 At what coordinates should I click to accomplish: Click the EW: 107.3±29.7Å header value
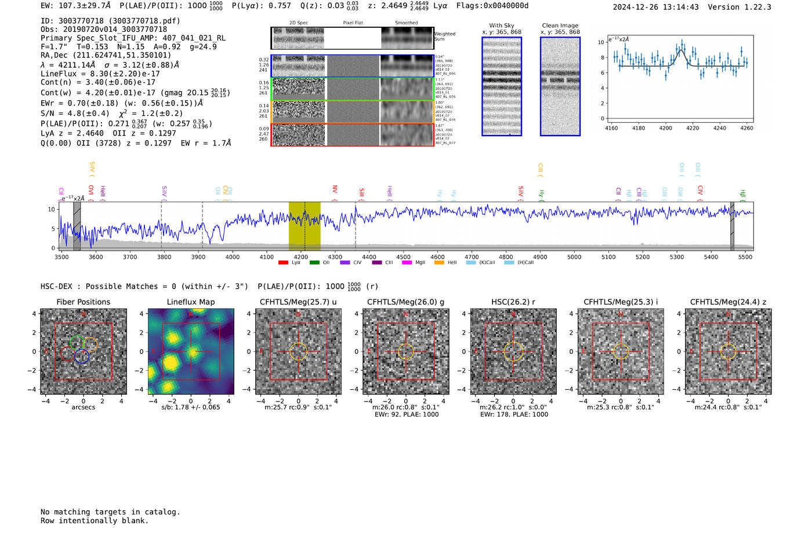pos(75,5)
